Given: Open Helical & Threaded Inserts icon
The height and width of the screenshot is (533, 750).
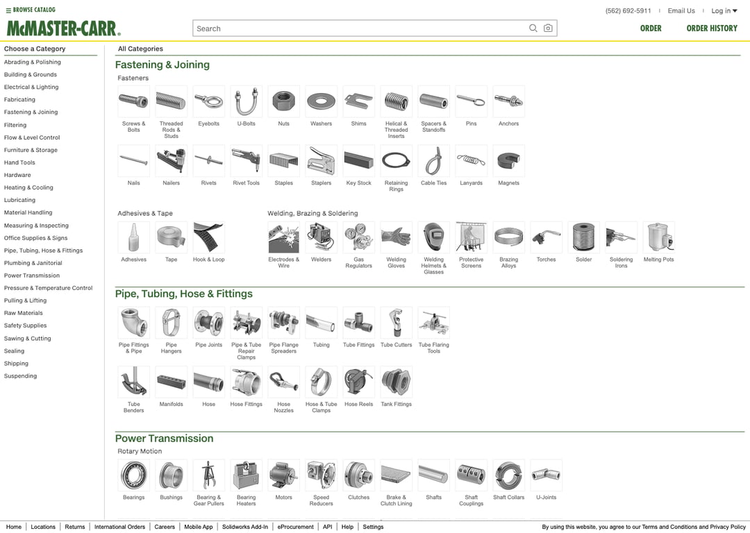Looking at the screenshot, I should [x=396, y=101].
